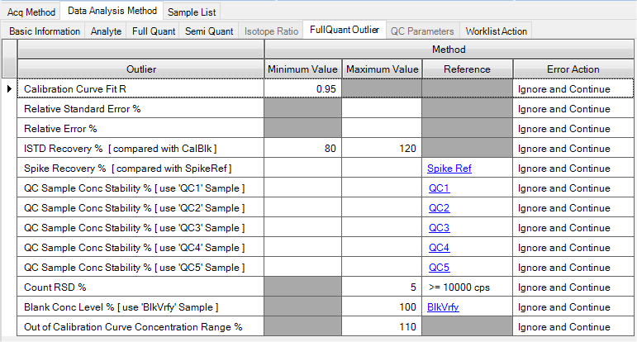
Task: Select 'Calibration Curve Fit R' outlier row
Action: click(x=140, y=89)
